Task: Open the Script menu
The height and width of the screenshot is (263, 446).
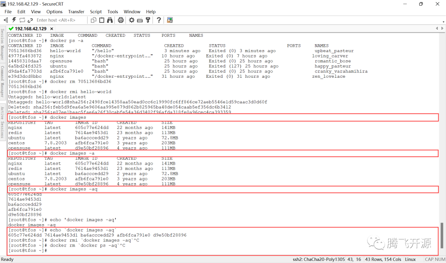Action: pos(96,12)
